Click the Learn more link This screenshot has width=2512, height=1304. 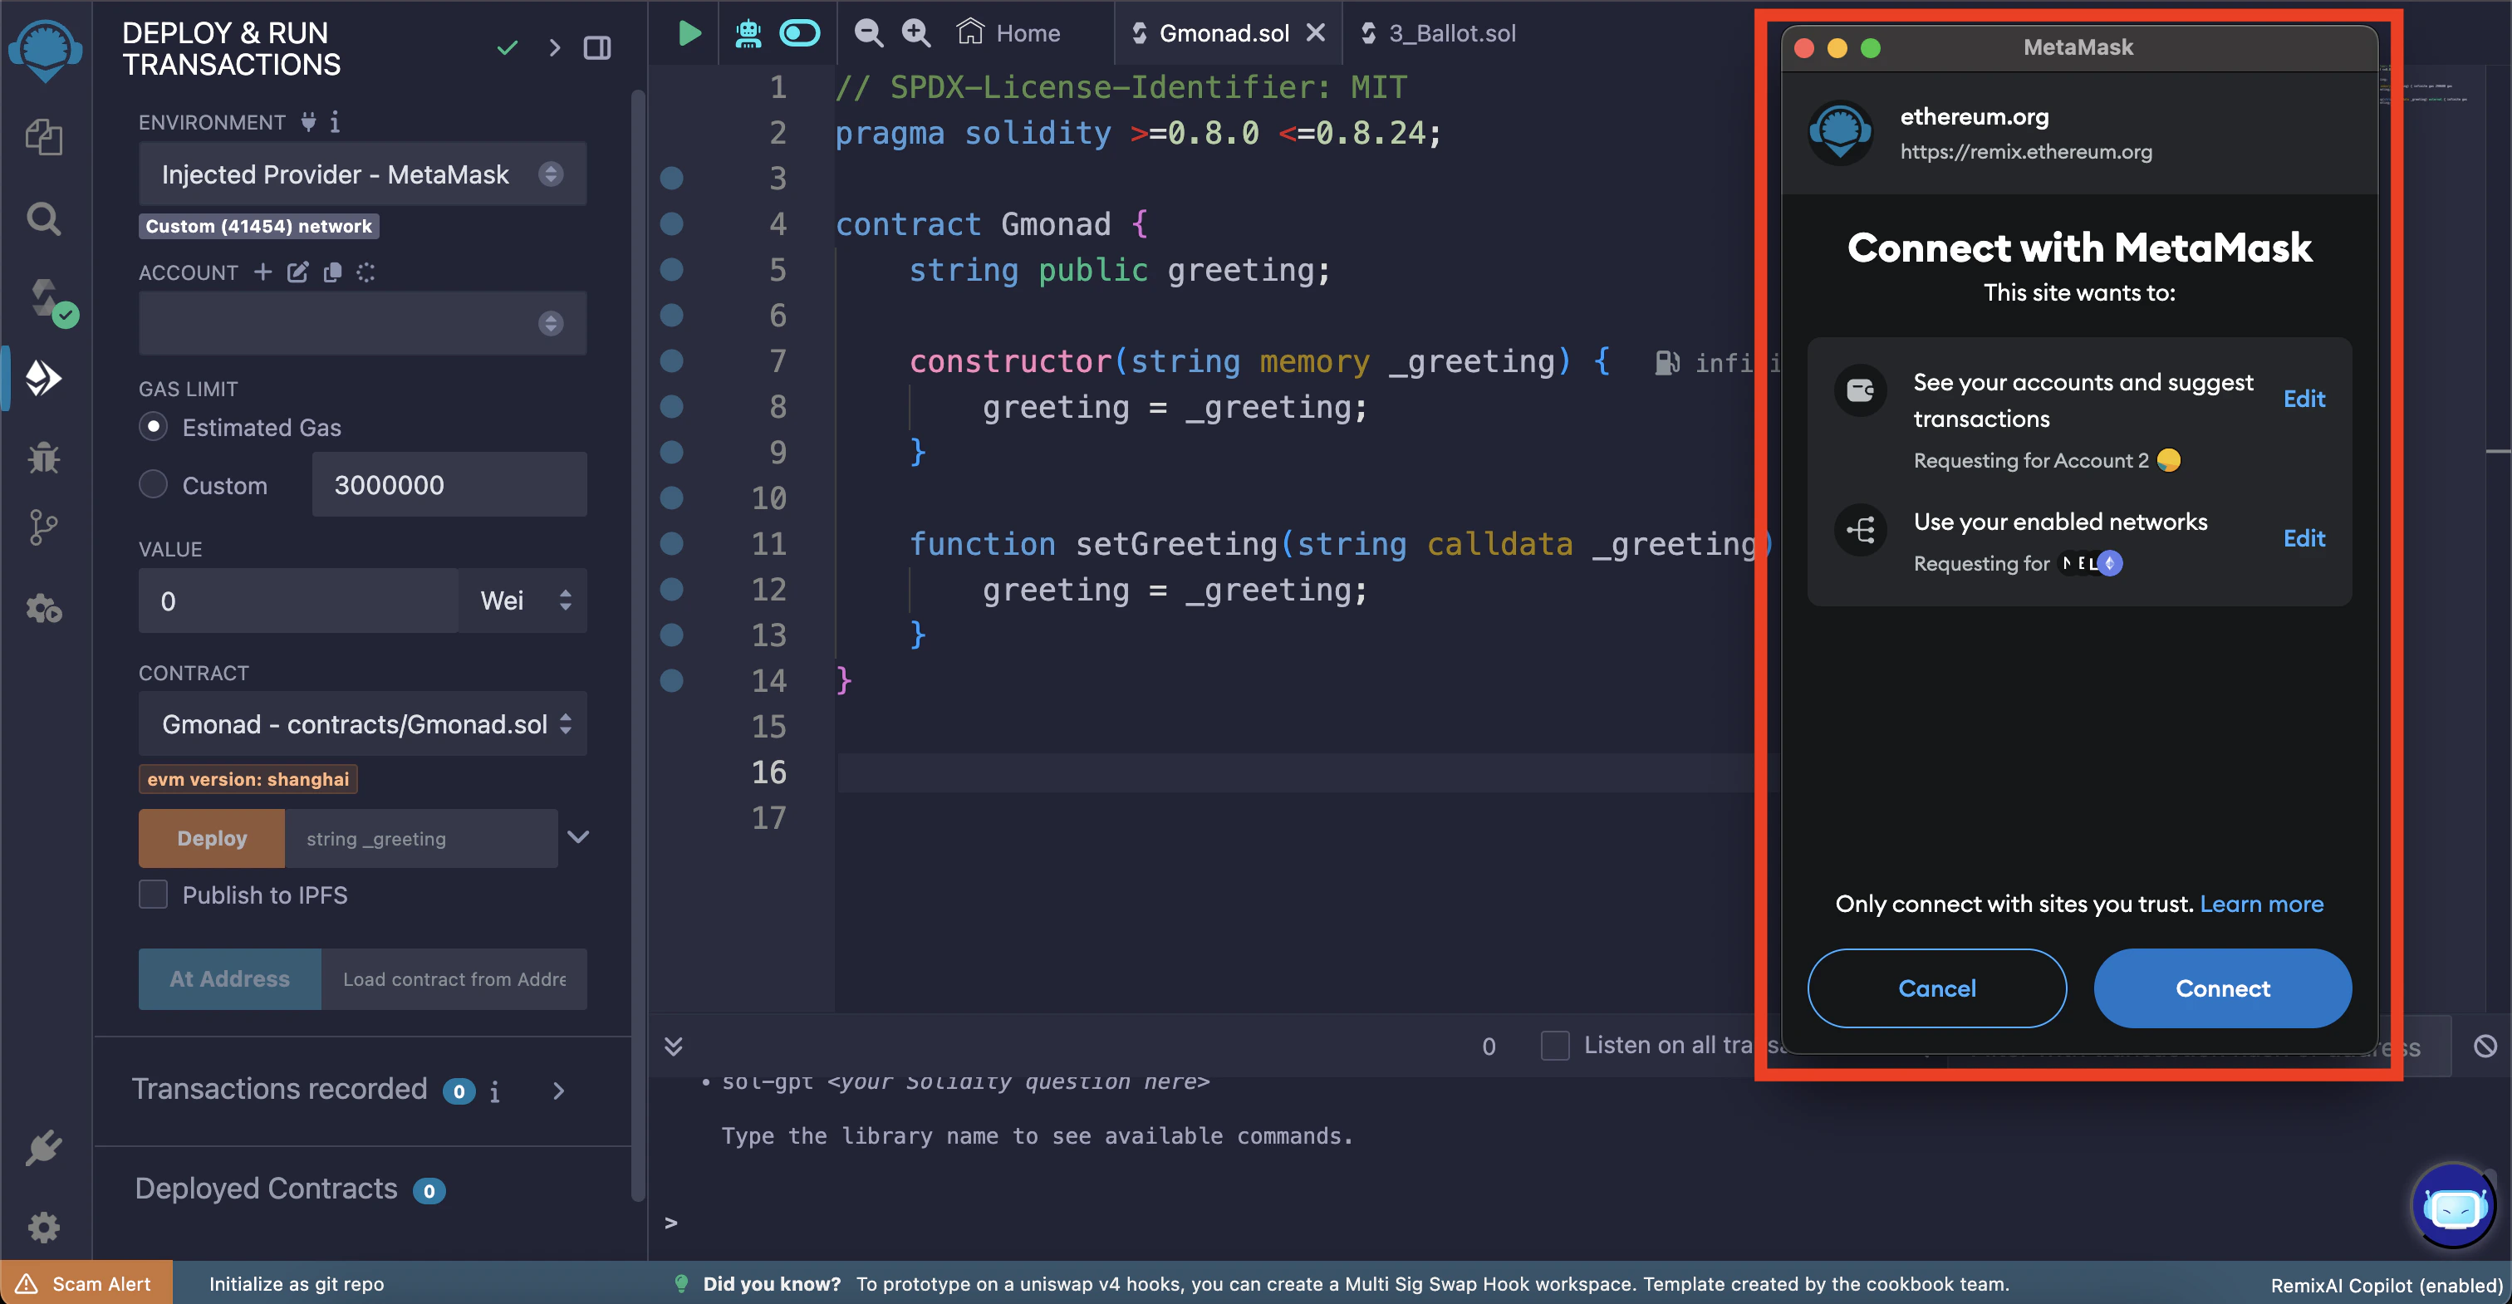pos(2260,904)
